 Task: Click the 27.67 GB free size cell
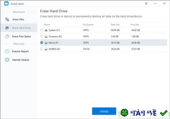point(135,49)
